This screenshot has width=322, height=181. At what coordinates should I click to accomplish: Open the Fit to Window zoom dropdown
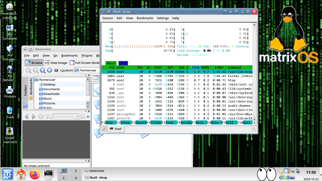(x=78, y=117)
